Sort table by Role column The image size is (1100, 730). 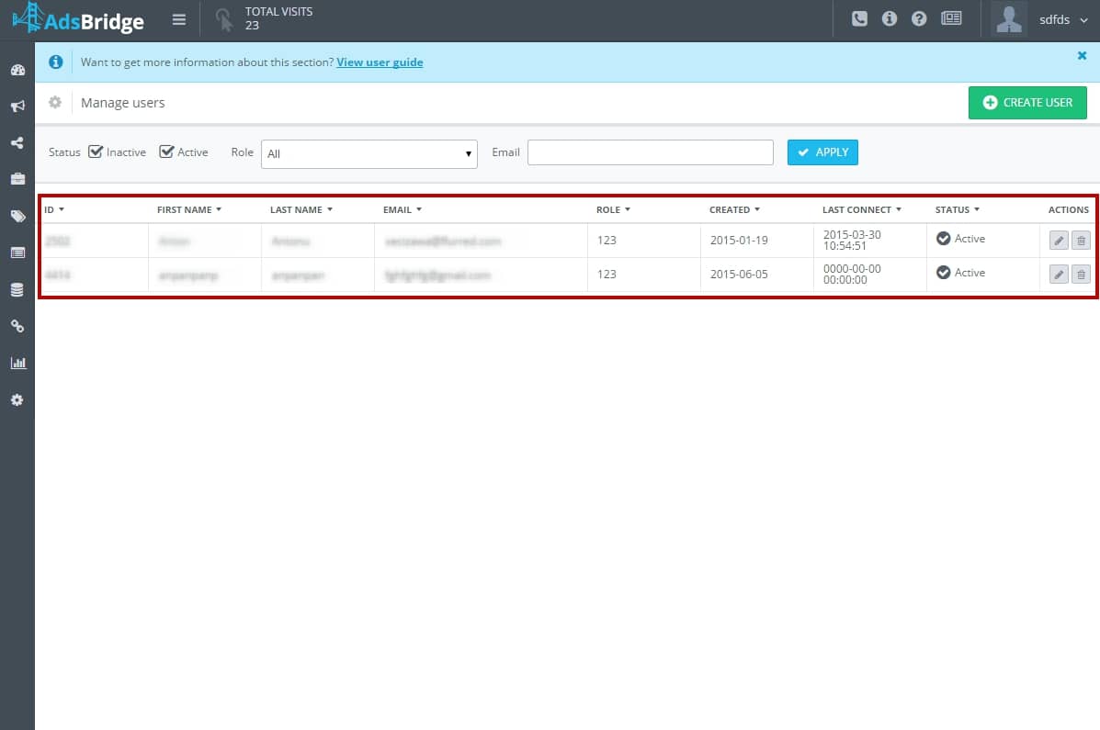(x=613, y=209)
